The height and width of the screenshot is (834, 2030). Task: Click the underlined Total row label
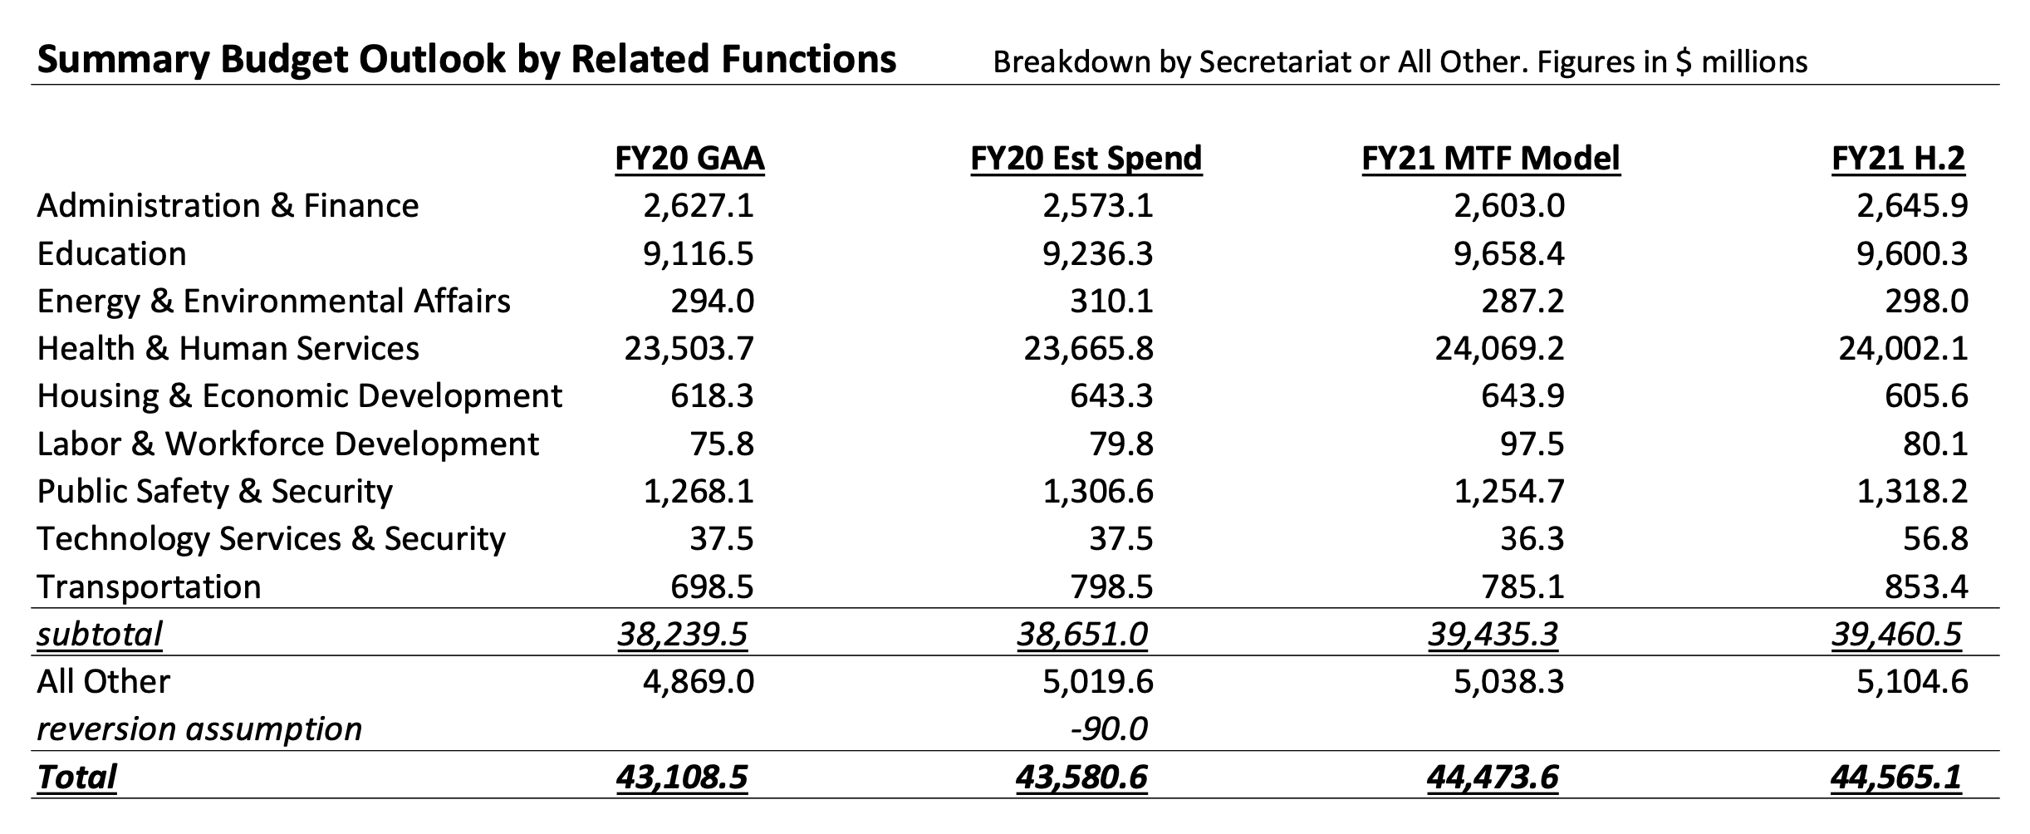pos(76,778)
